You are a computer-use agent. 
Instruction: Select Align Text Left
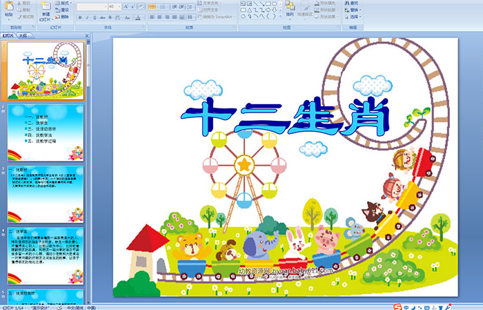point(152,17)
